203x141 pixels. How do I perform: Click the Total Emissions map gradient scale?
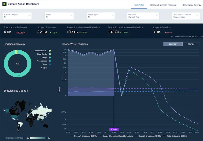(38, 138)
